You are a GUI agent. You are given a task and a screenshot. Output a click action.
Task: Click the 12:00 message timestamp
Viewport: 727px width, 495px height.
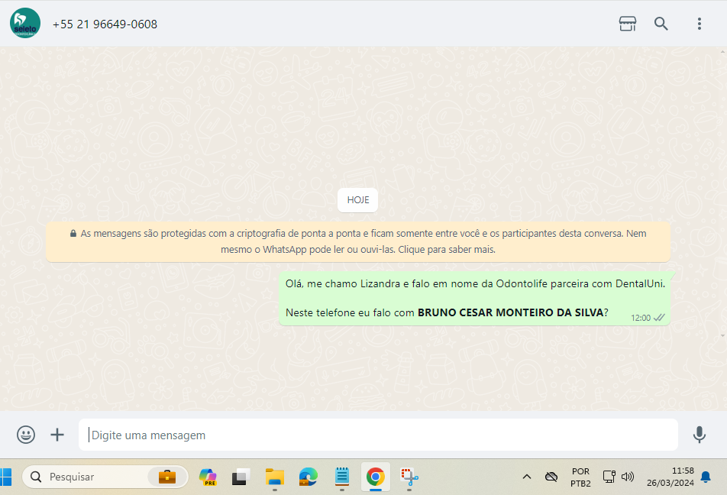pyautogui.click(x=640, y=318)
